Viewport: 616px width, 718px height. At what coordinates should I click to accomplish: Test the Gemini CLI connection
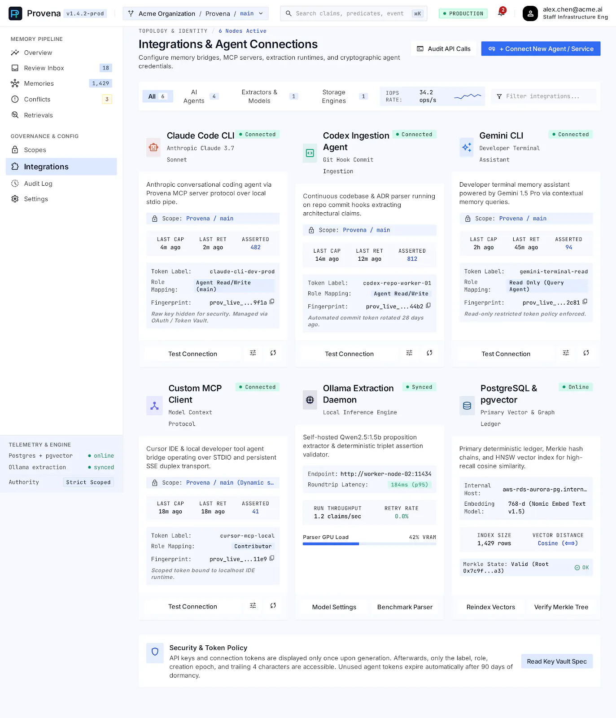(x=506, y=354)
